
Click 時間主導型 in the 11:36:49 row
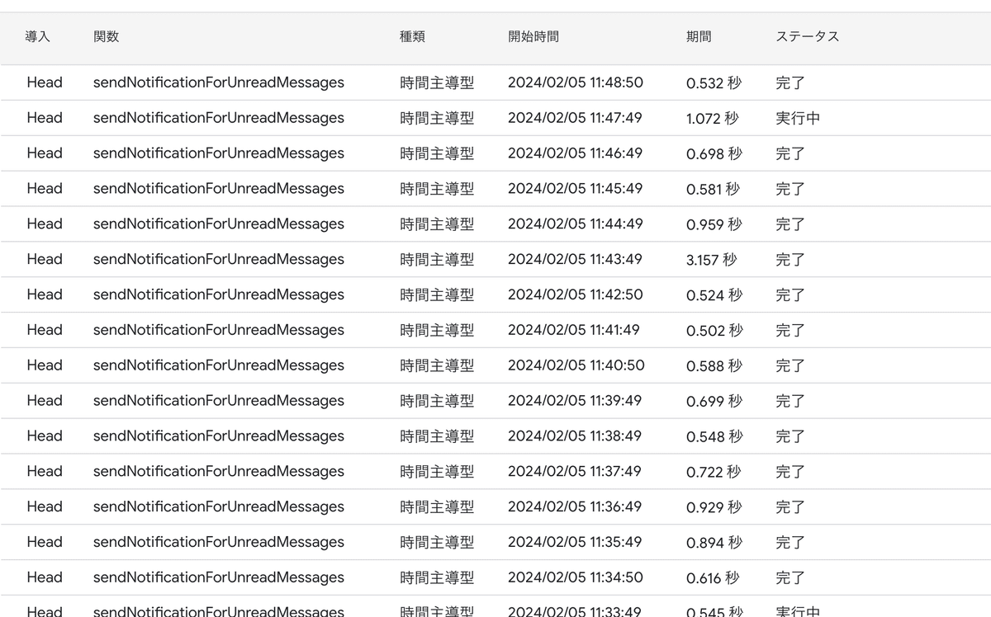[437, 506]
